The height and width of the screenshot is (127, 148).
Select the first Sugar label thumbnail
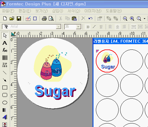[107, 61]
